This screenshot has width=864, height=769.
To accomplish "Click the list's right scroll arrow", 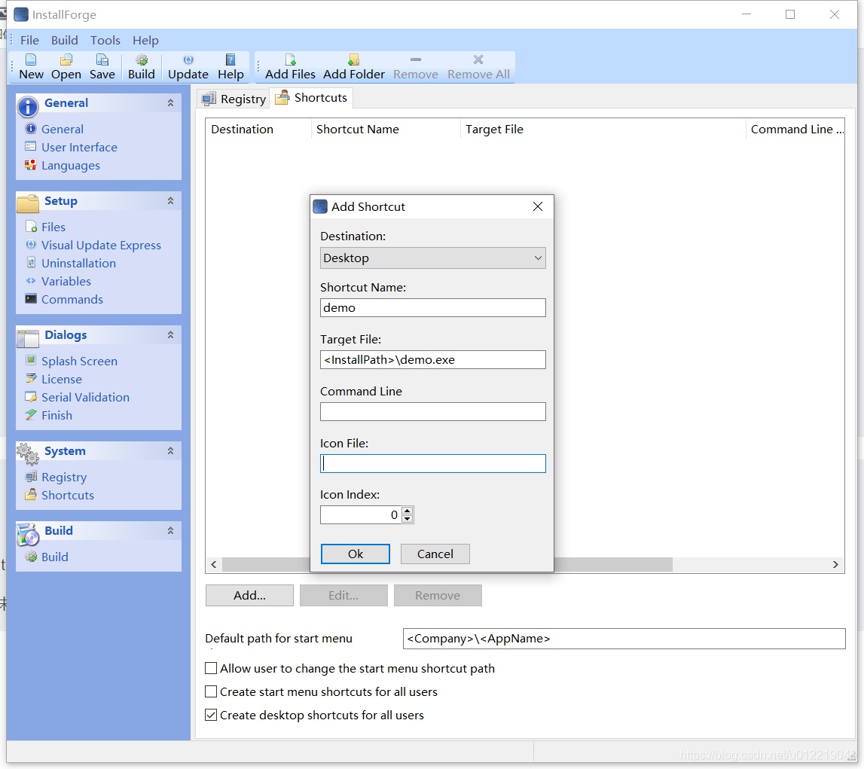I will [835, 565].
